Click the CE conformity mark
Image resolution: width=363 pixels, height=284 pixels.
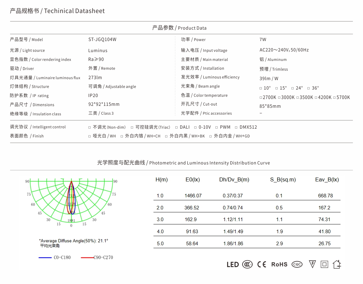point(262,264)
